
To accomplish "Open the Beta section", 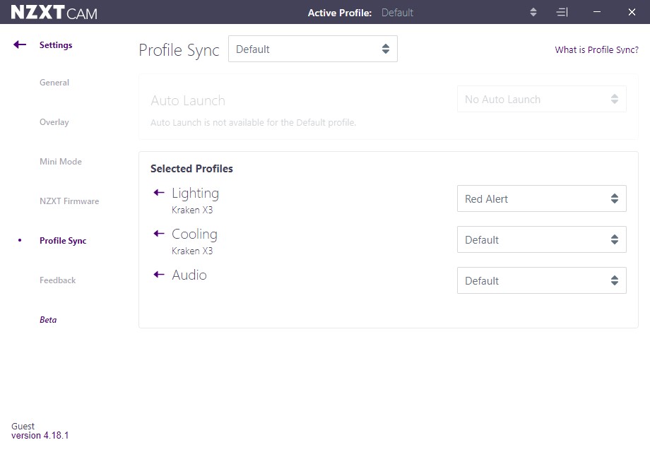I will click(x=48, y=320).
